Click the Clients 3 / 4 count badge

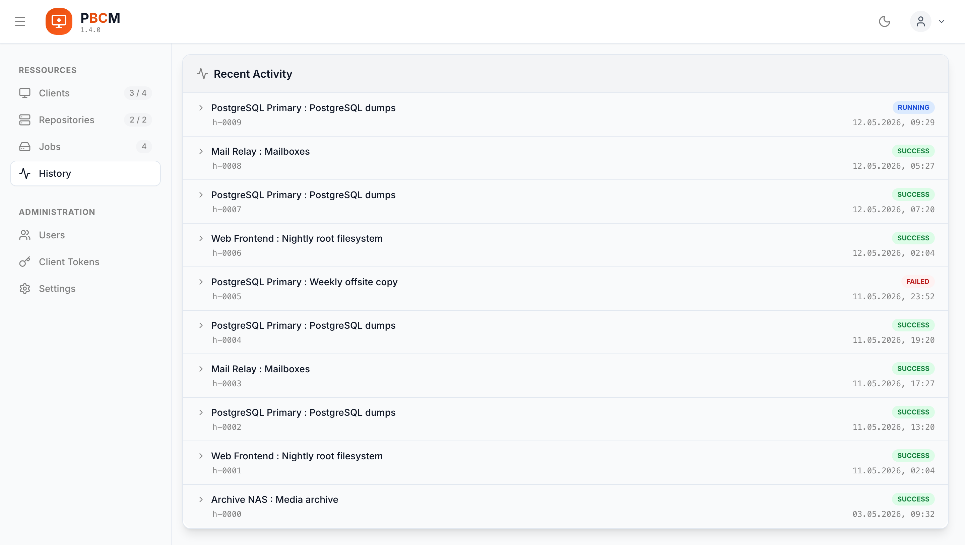138,93
